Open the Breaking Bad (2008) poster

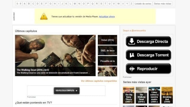167,95
